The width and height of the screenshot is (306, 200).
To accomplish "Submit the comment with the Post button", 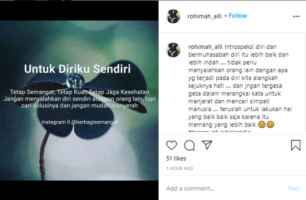I will [294, 189].
